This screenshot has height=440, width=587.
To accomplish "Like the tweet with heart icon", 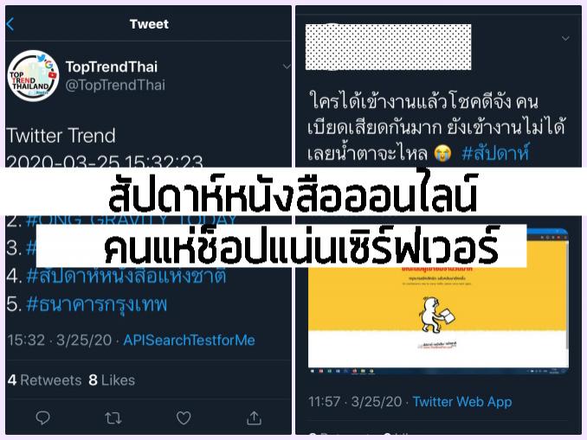I will click(x=184, y=418).
